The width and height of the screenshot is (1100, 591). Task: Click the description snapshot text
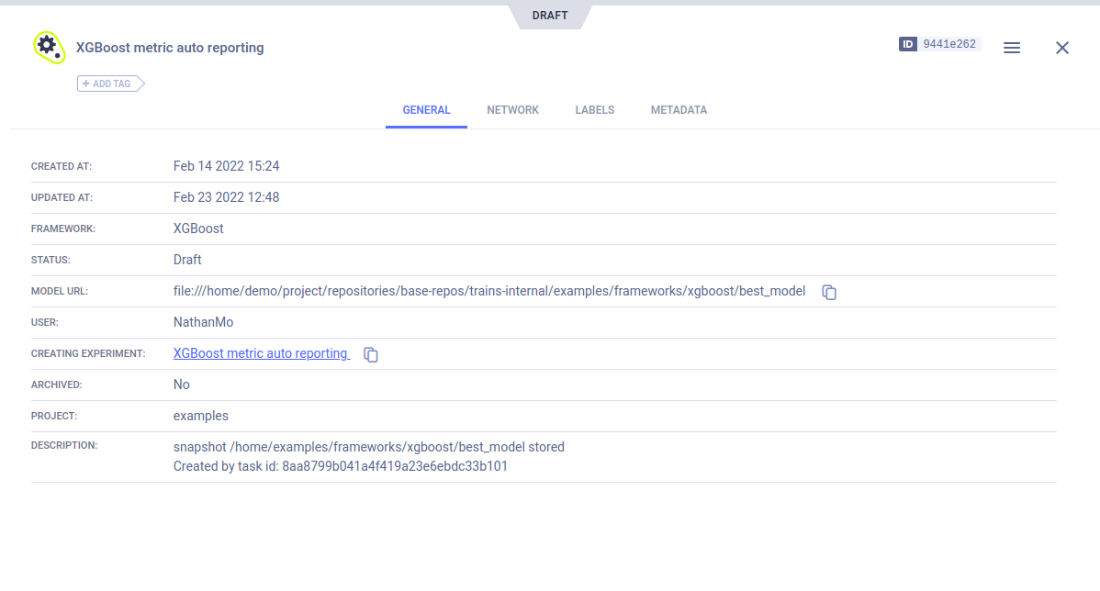[368, 447]
